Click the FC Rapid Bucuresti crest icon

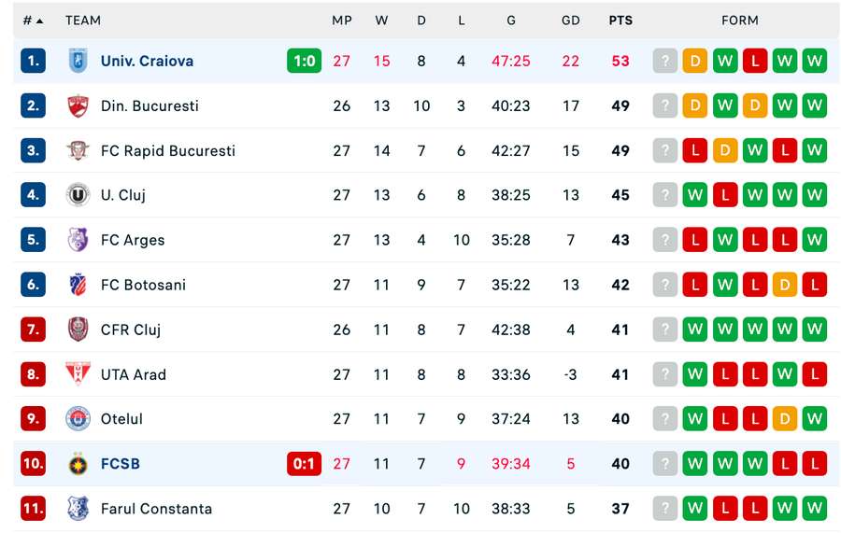[78, 150]
